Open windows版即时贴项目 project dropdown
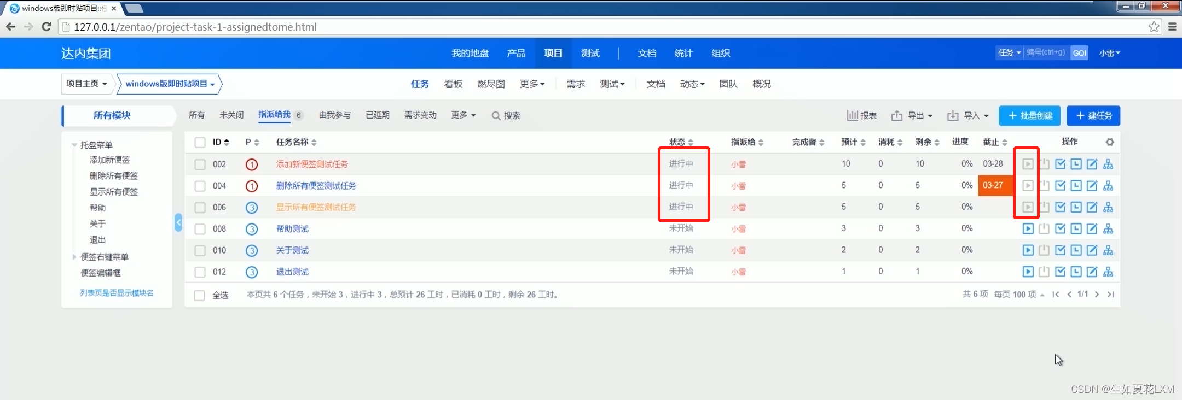 tap(170, 84)
